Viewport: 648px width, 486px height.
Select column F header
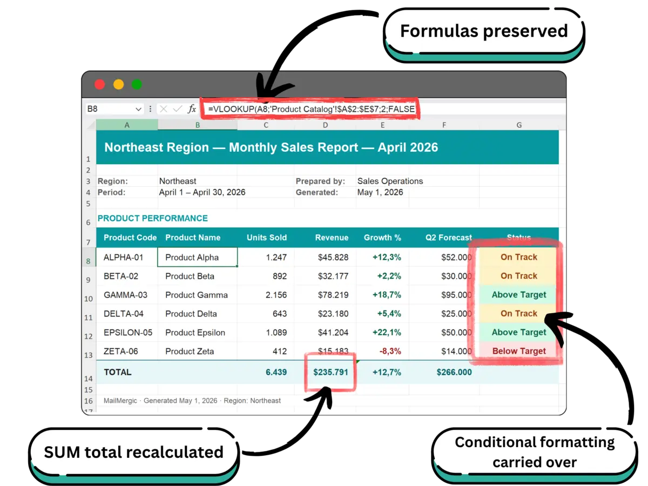(444, 125)
